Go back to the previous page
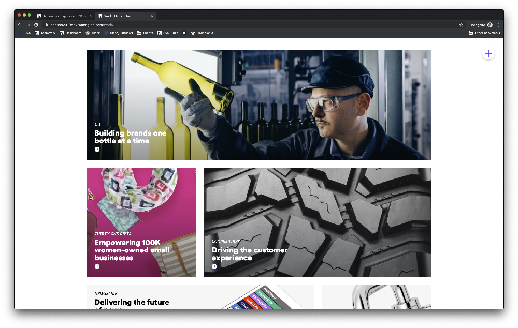The height and width of the screenshot is (328, 518). click(20, 25)
